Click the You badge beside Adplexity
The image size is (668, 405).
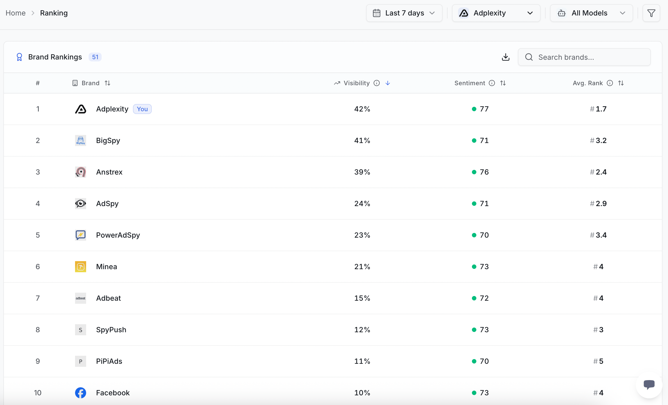[x=142, y=109]
